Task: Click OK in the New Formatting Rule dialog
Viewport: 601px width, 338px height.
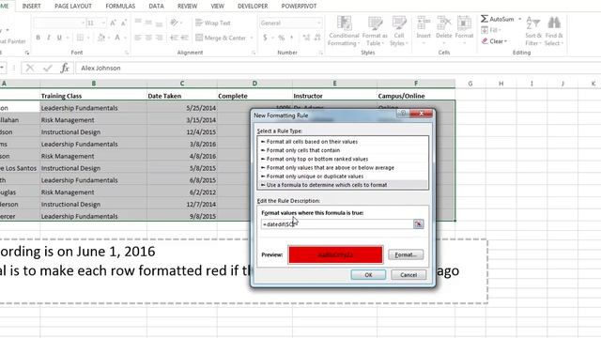Action: (x=368, y=275)
